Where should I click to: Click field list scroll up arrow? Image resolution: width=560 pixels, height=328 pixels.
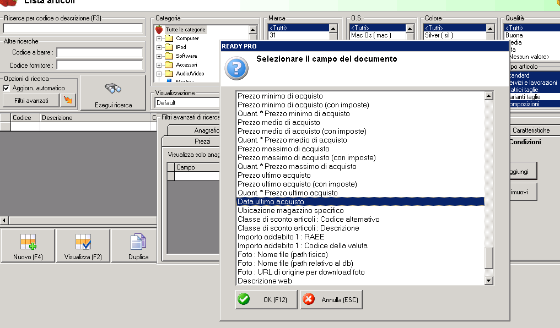pyautogui.click(x=489, y=96)
